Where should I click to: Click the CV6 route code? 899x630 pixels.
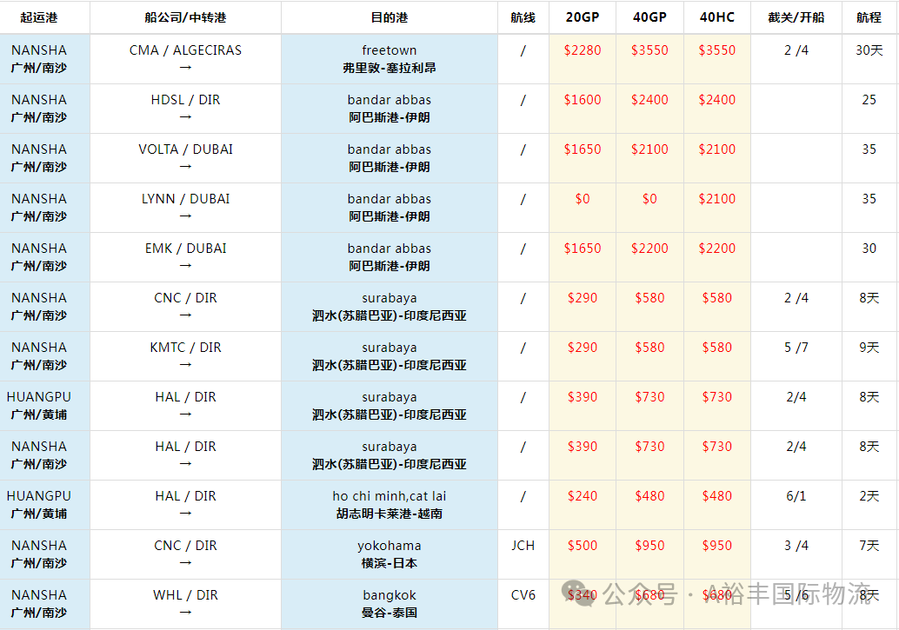click(523, 595)
